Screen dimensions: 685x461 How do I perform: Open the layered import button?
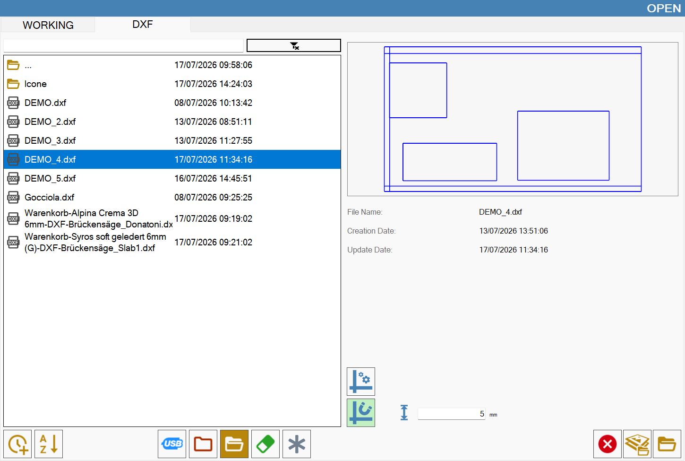(x=637, y=444)
